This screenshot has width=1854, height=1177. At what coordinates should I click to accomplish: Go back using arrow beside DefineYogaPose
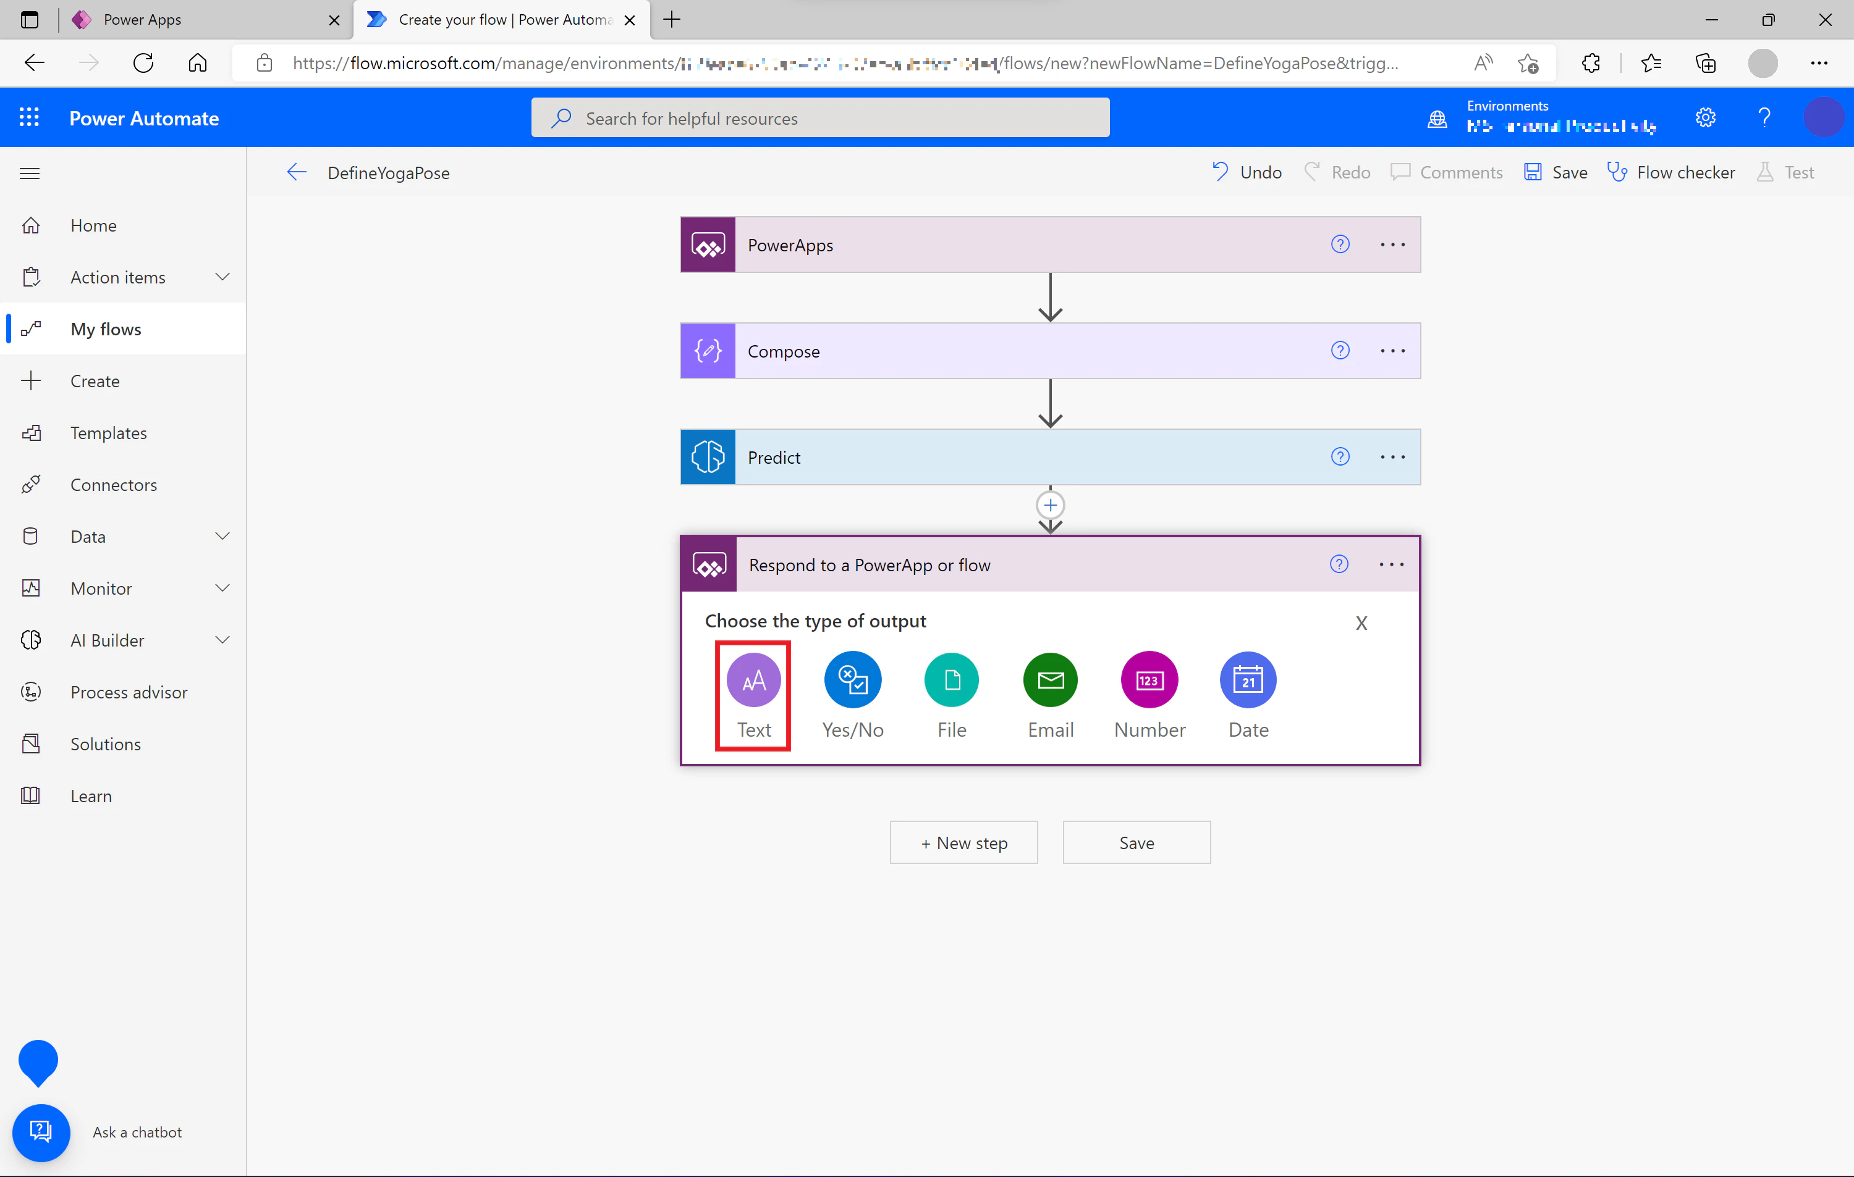click(297, 172)
